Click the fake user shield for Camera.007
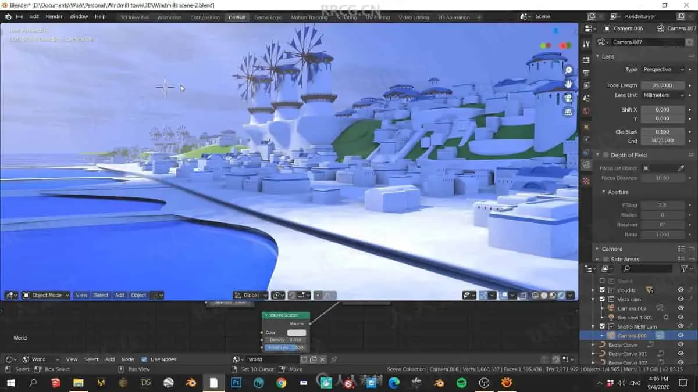 tap(689, 42)
